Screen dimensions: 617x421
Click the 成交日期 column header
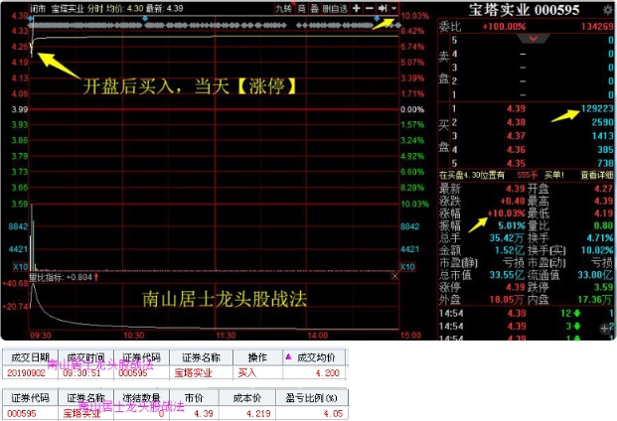tap(30, 357)
